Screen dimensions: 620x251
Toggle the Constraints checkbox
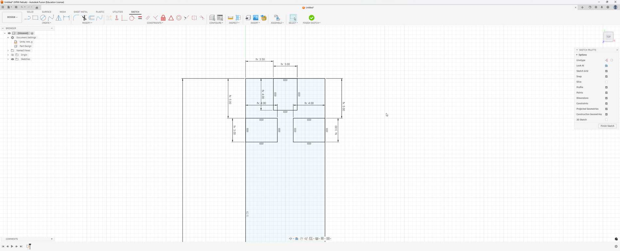pos(607,104)
